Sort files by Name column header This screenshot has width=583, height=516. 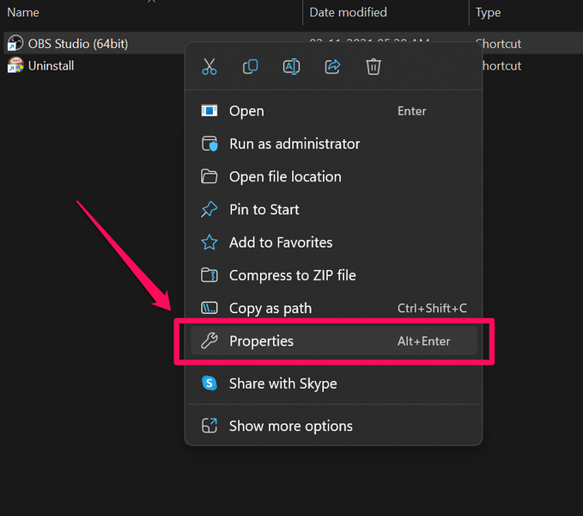(23, 13)
